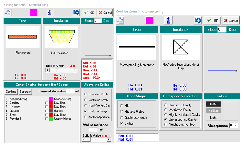Click the copy icon in Ceiling dialog
The height and width of the screenshot is (145, 244).
(8, 12)
